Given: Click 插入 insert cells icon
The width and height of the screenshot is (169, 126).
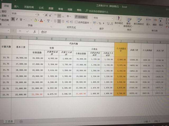Looking at the screenshot, I should pyautogui.click(x=148, y=22).
